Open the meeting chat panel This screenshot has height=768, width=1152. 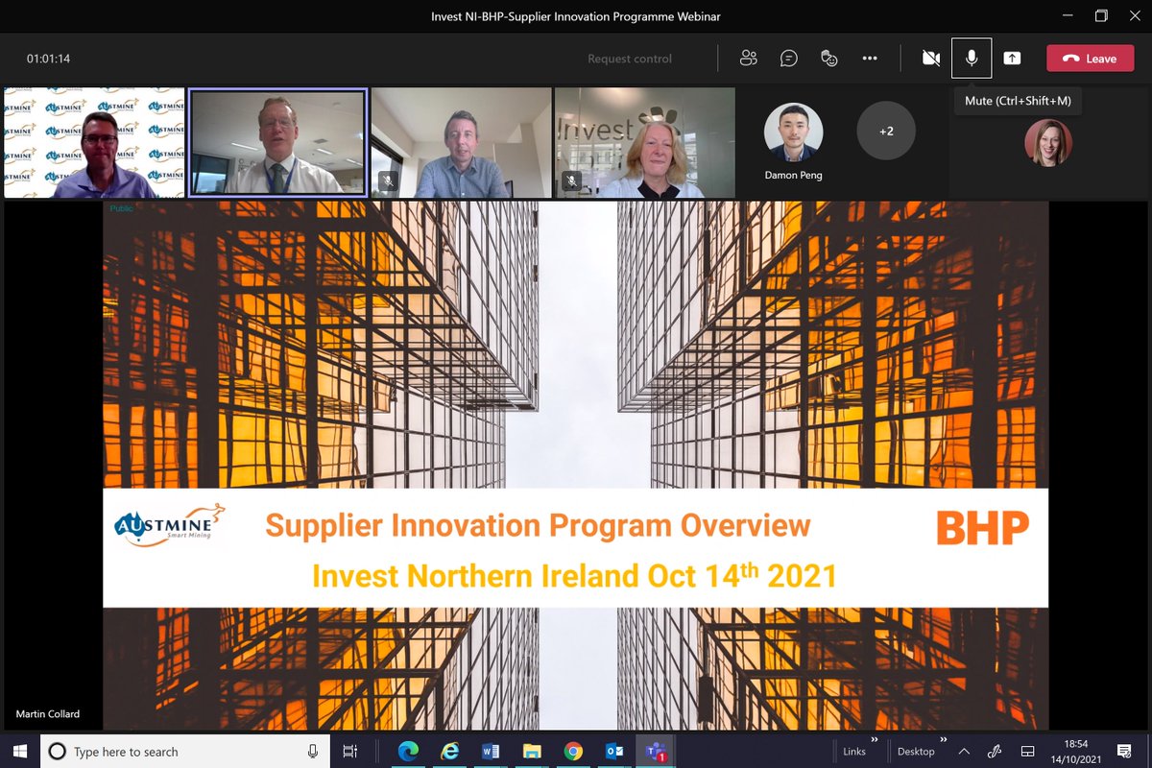point(788,58)
